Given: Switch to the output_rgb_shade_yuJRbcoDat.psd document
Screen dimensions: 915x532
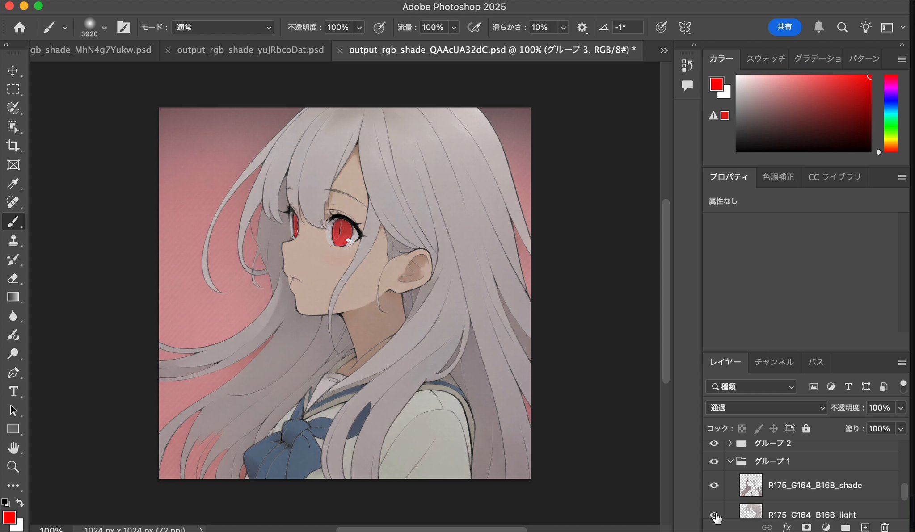Looking at the screenshot, I should (250, 50).
